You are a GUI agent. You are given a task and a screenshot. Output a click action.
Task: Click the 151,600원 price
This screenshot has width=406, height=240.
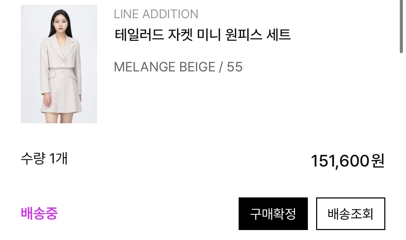coord(347,161)
